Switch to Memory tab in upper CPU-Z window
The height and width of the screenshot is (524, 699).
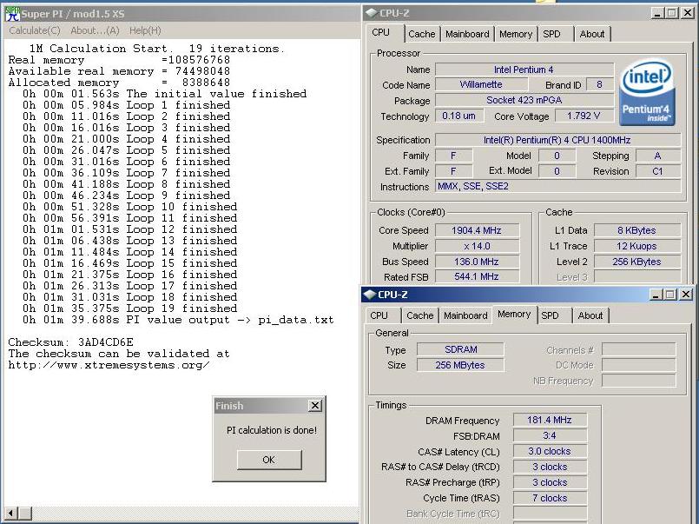coord(516,34)
